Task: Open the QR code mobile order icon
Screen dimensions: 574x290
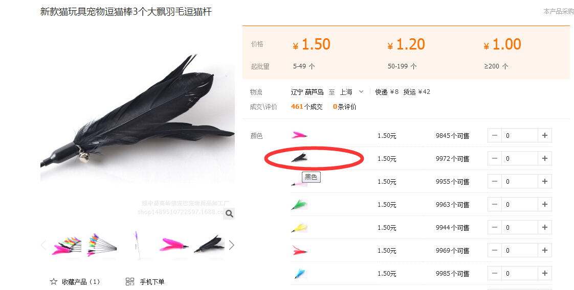Action: tap(130, 282)
